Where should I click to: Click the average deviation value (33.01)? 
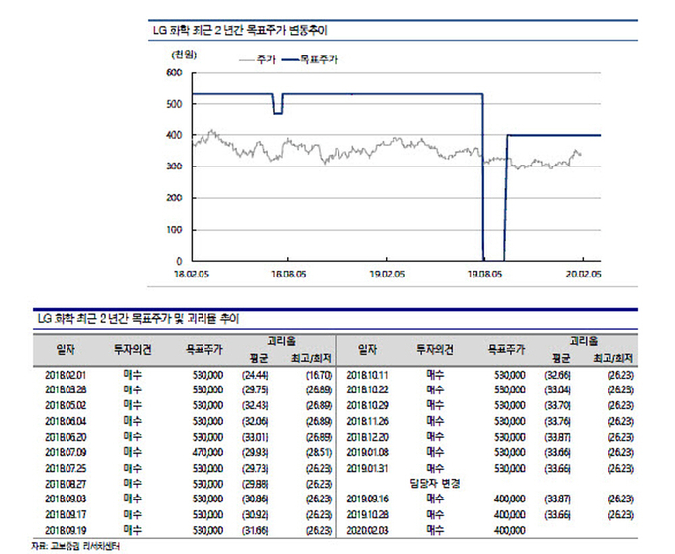(255, 437)
